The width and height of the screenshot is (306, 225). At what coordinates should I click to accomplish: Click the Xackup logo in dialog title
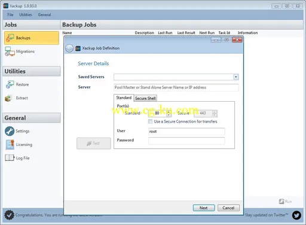pos(78,48)
